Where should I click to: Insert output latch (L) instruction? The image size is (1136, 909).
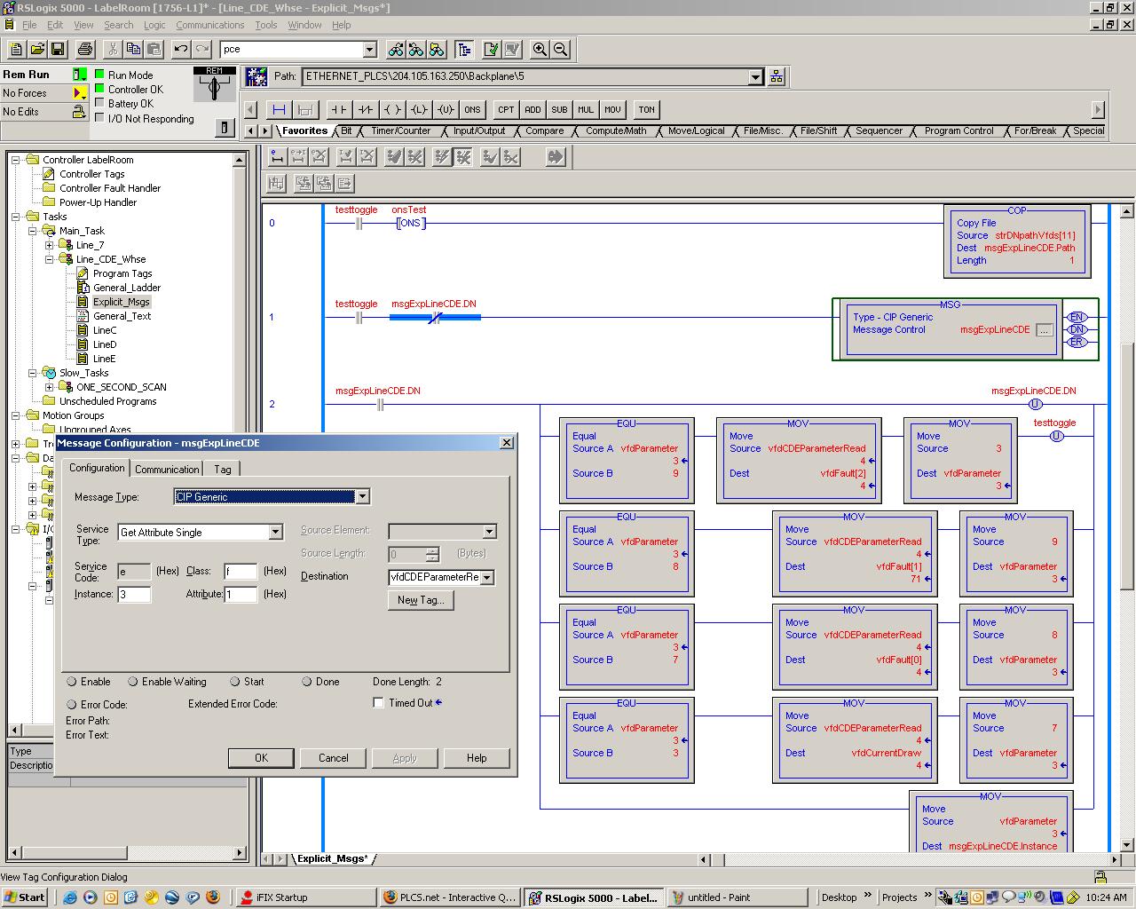(x=419, y=109)
